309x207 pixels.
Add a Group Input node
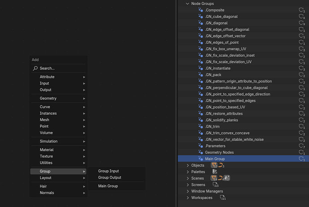[117, 171]
